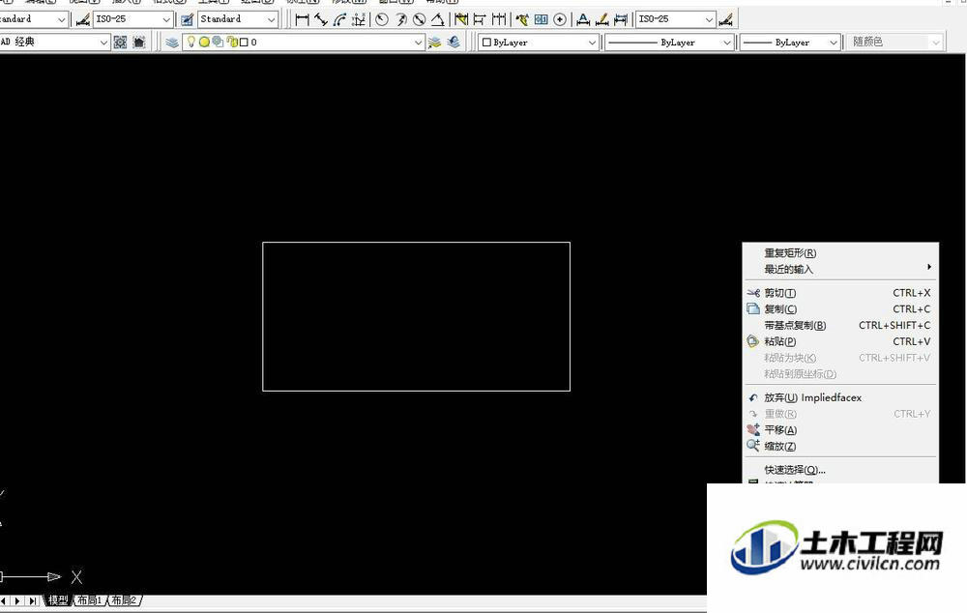The image size is (967, 613).
Task: Choose 缩放(Z) in the context menu
Action: pos(840,446)
